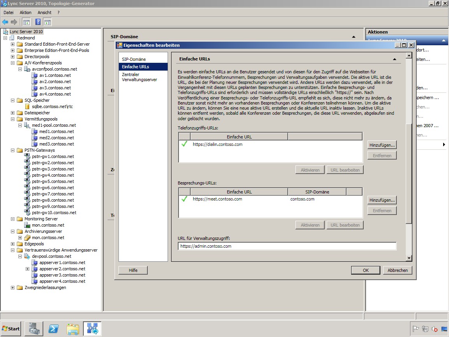Collapse the SIP-Domäne section in main pane
Viewport: 449px width, 337px height.
coord(354,37)
